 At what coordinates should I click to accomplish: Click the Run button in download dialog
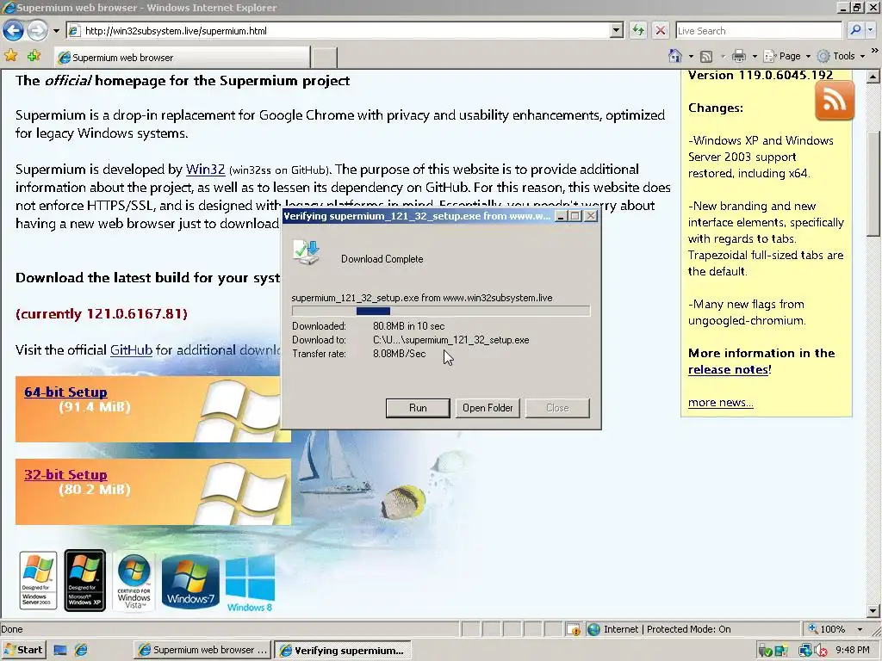pyautogui.click(x=418, y=408)
